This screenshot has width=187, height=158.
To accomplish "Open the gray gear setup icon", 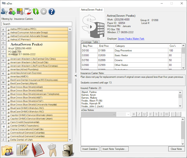I will click(x=44, y=11).
